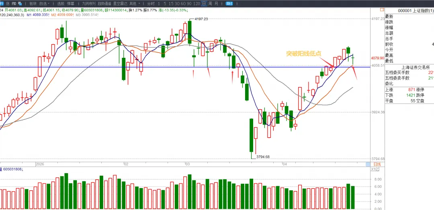Apply the 星空雷达 indicator
Screen dimensions: 434x210
click(x=120, y=4)
